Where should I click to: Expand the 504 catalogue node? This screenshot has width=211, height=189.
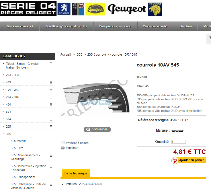pos(51,112)
